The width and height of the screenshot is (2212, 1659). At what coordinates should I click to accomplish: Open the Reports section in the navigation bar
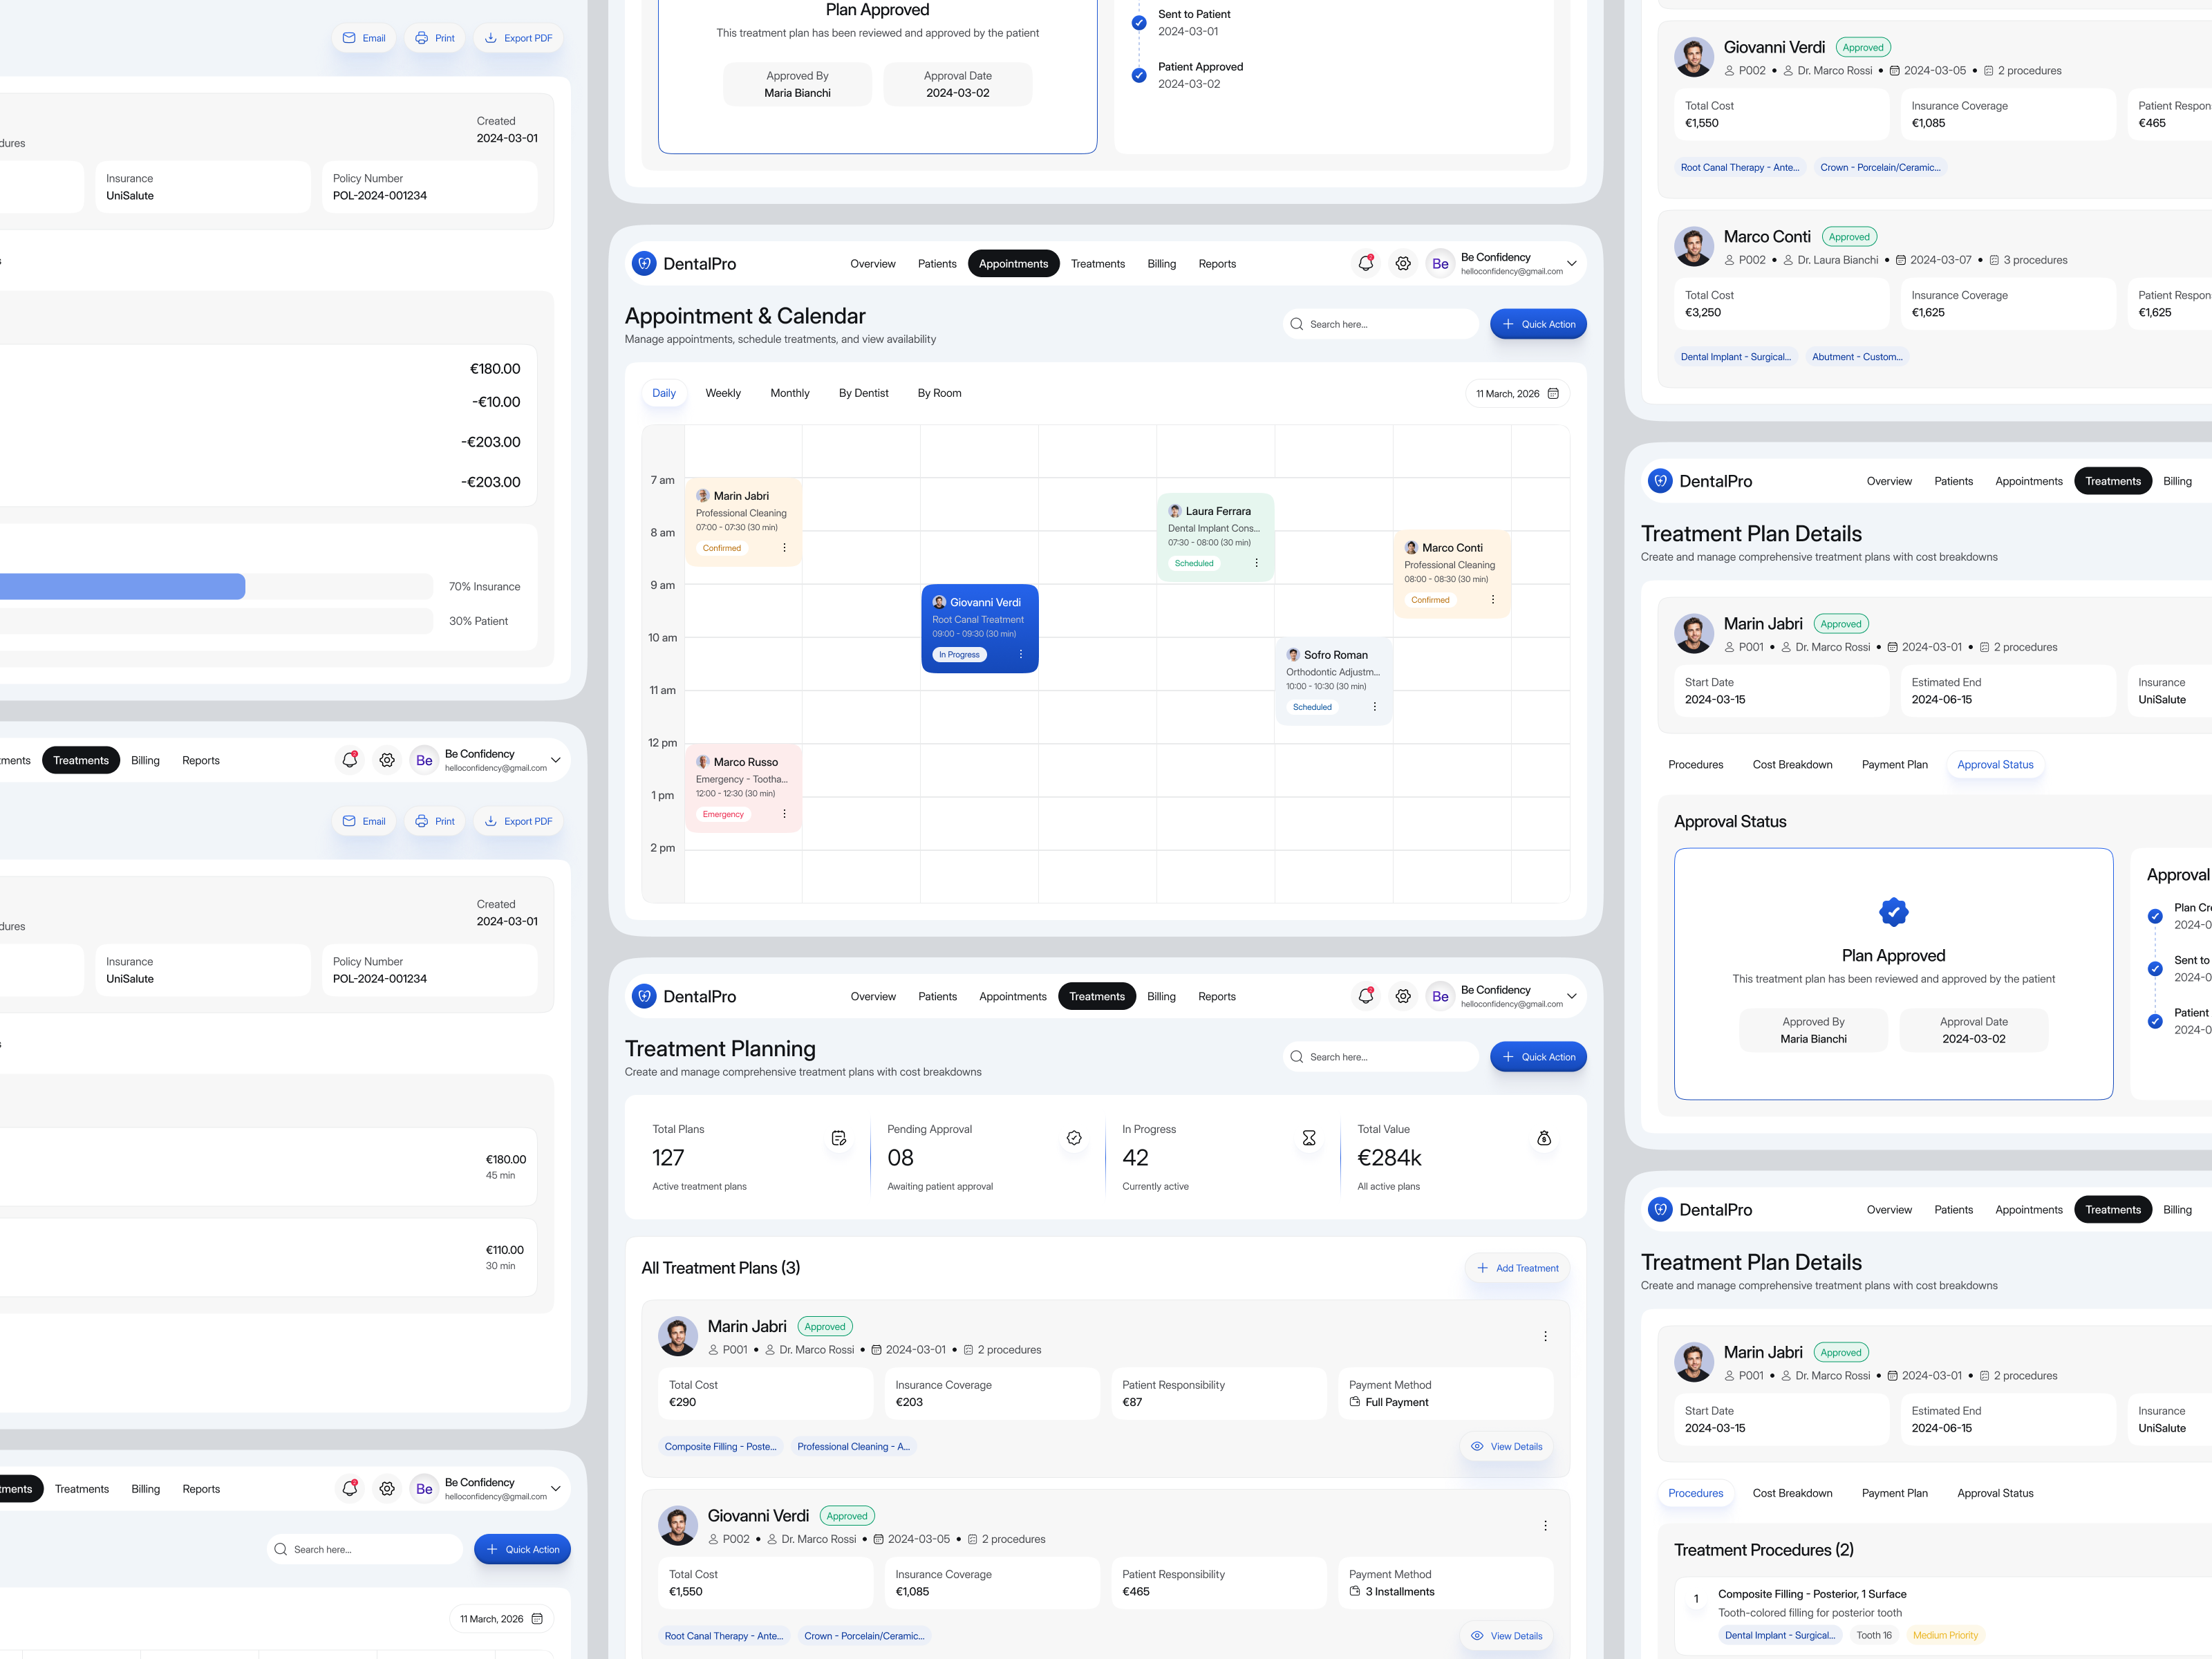click(1217, 263)
